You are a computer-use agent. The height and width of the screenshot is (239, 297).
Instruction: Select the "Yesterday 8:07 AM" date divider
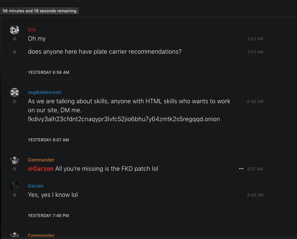48,140
